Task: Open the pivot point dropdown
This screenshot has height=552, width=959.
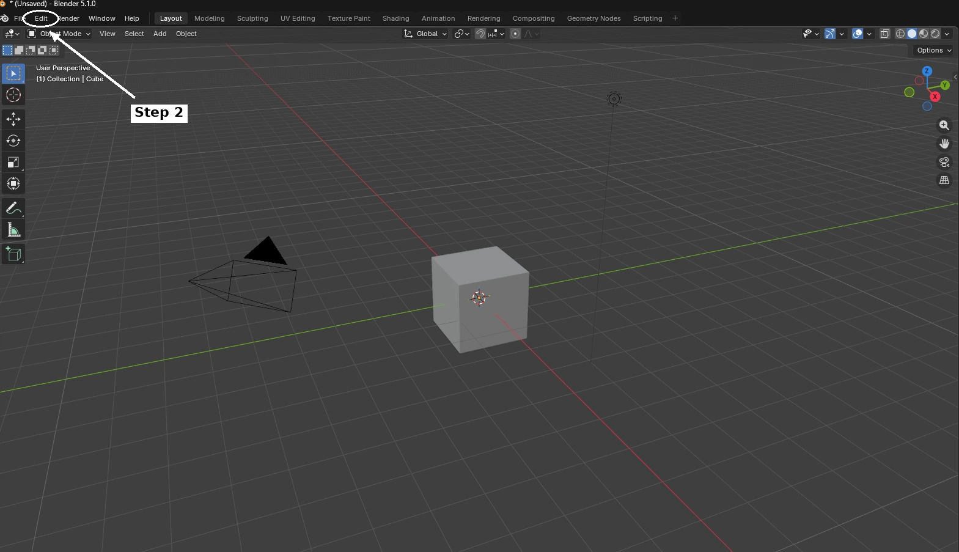Action: pos(461,34)
